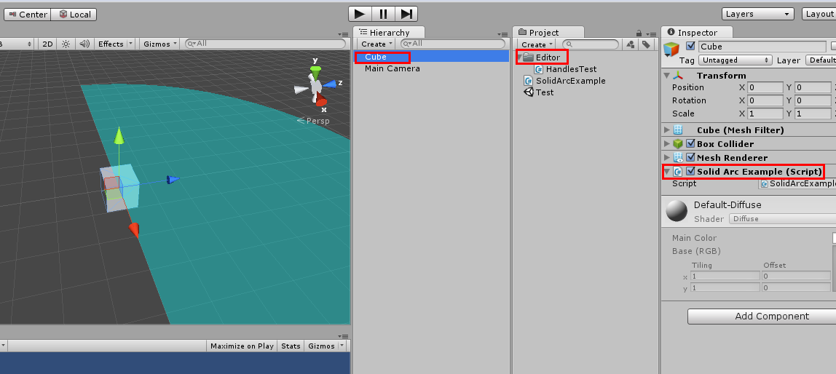Image resolution: width=836 pixels, height=374 pixels.
Task: Click the Project panel lock icon
Action: coord(639,33)
